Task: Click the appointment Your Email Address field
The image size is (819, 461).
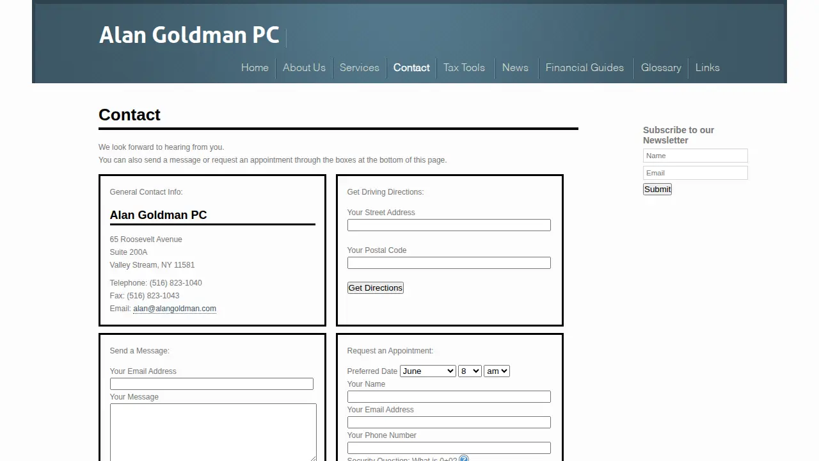Action: coord(449,423)
